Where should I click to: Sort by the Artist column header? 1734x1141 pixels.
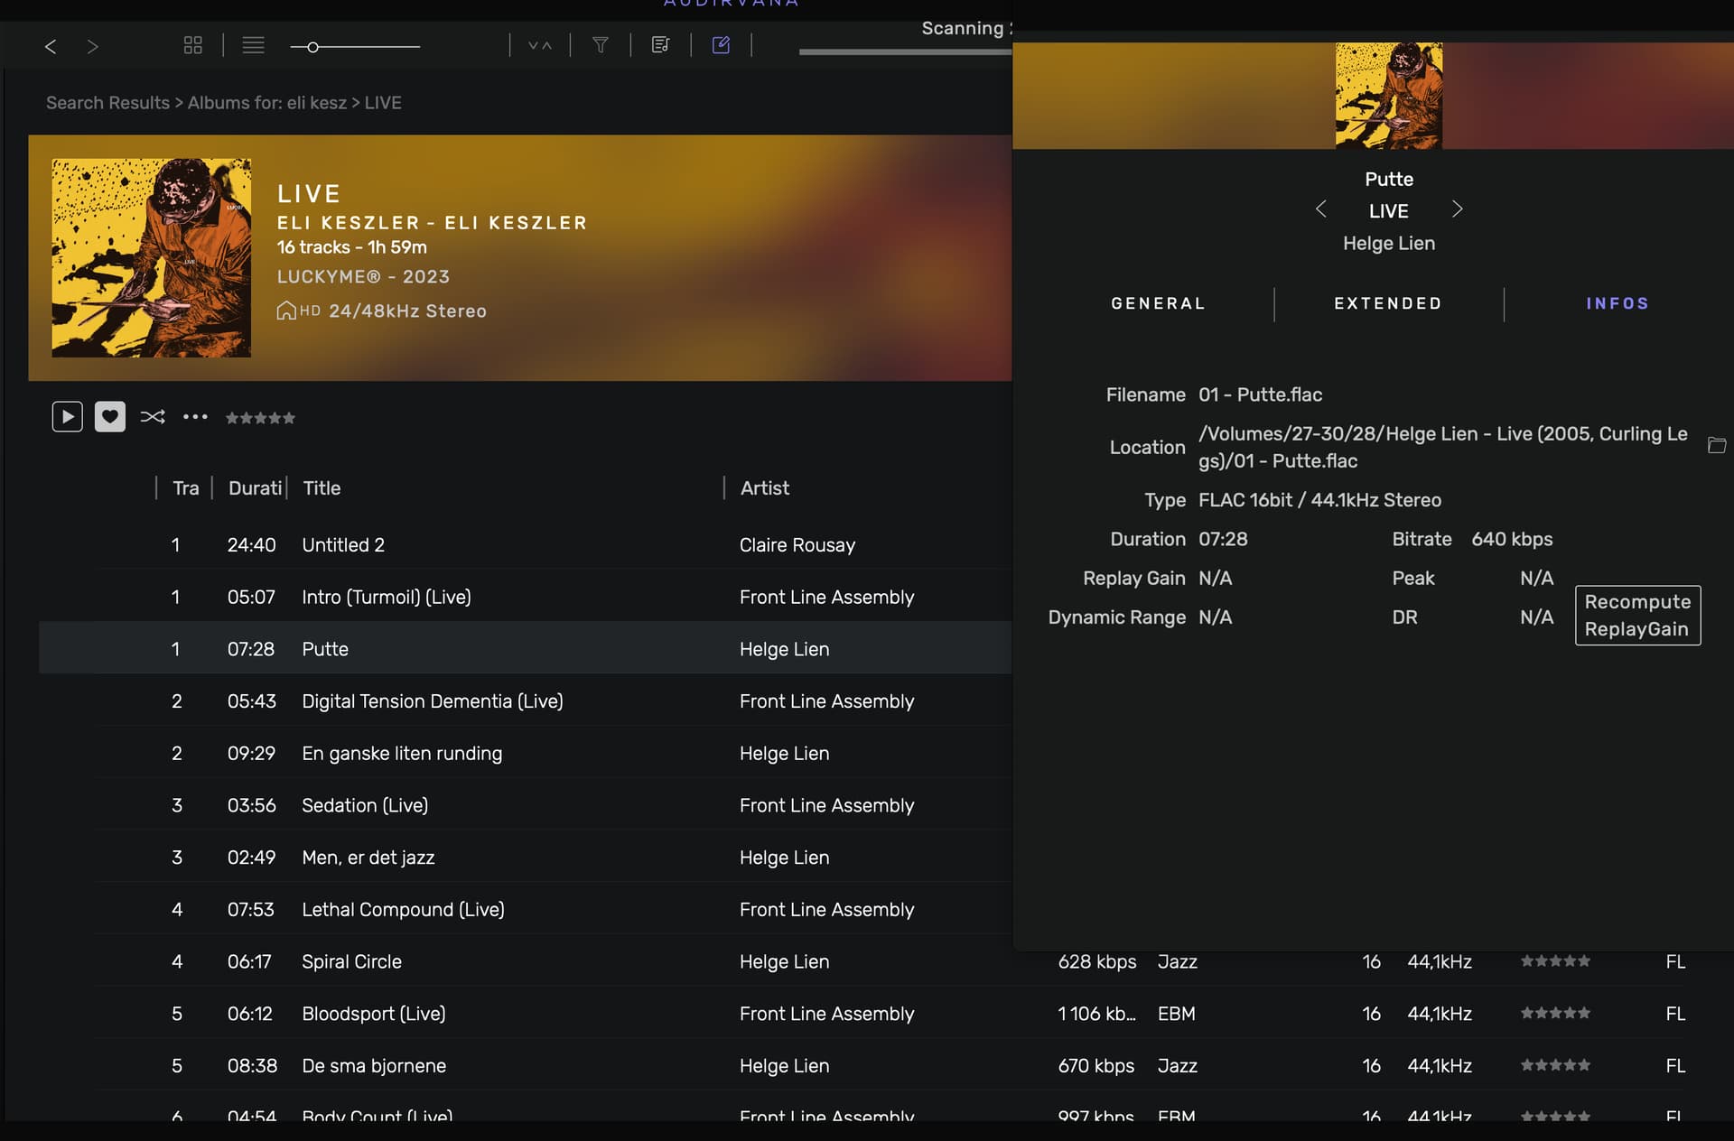pyautogui.click(x=765, y=488)
